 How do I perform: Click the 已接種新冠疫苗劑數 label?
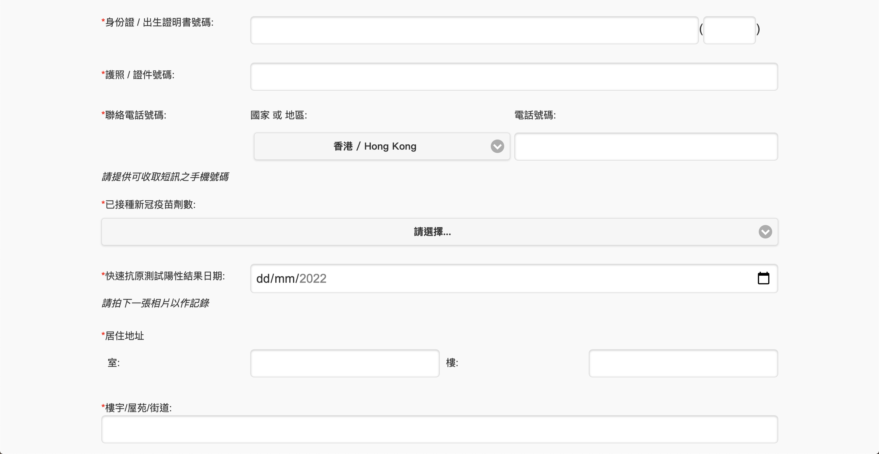150,205
